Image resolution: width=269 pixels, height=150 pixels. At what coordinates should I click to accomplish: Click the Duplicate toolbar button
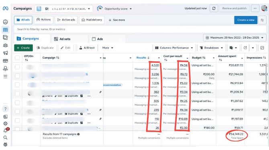(45, 48)
